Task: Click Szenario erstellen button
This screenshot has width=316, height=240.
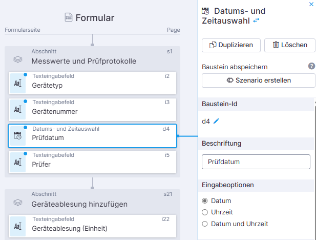Action: point(258,81)
